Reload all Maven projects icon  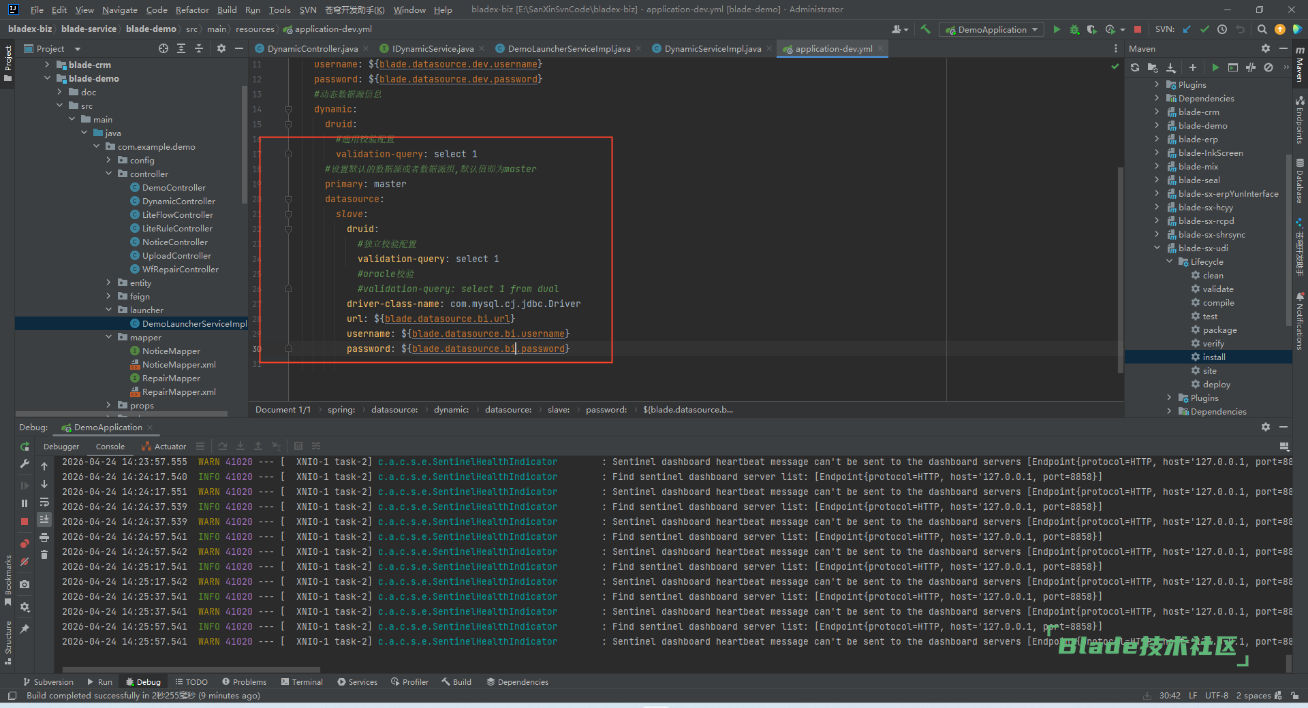[x=1134, y=67]
